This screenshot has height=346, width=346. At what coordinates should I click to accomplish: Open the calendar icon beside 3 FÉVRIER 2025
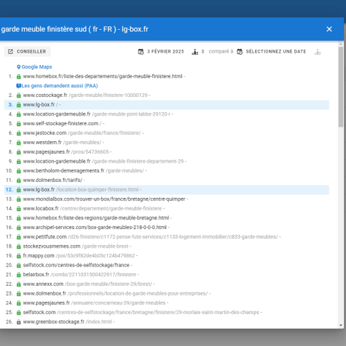pos(140,52)
